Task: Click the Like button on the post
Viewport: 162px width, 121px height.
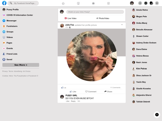Action: 73,92
